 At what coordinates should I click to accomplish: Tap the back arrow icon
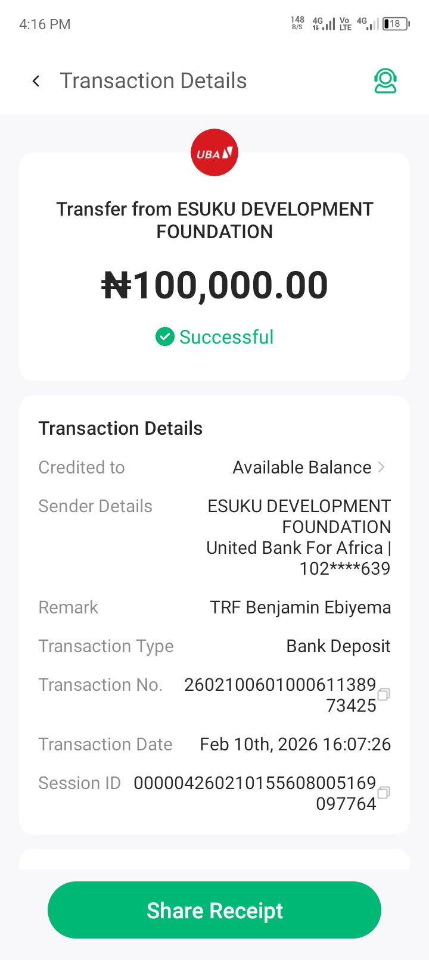36,81
